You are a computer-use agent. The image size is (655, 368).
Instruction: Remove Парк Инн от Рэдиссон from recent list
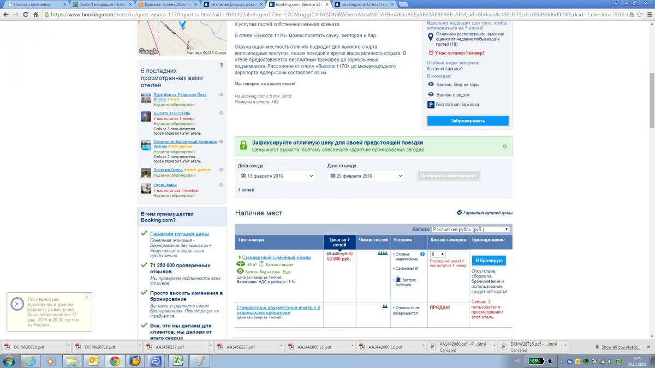[x=221, y=94]
